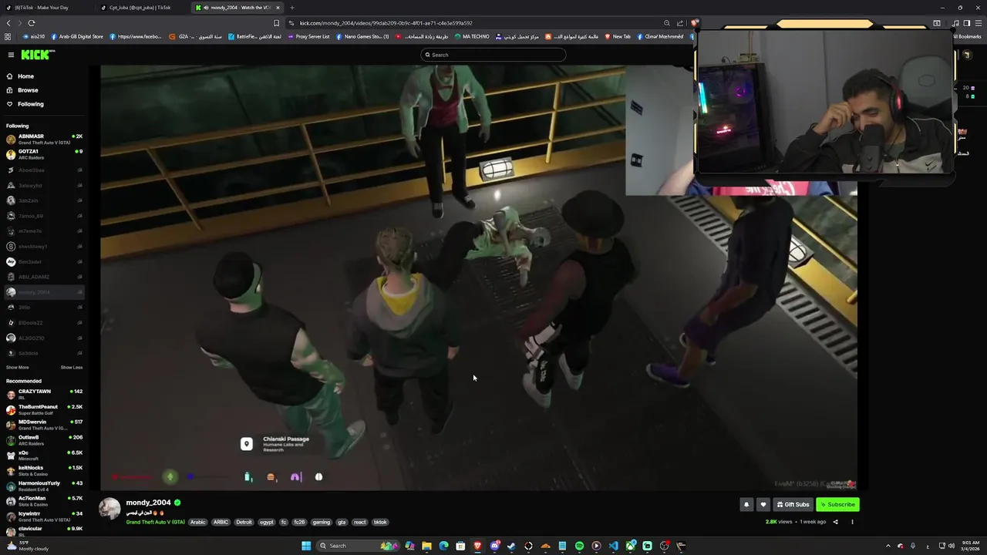Open Proxy Server List bookmark
987x555 pixels.
(x=308, y=36)
